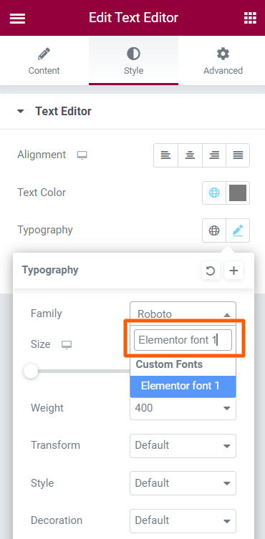
Task: Click the plus icon in Typography popup
Action: pyautogui.click(x=233, y=271)
